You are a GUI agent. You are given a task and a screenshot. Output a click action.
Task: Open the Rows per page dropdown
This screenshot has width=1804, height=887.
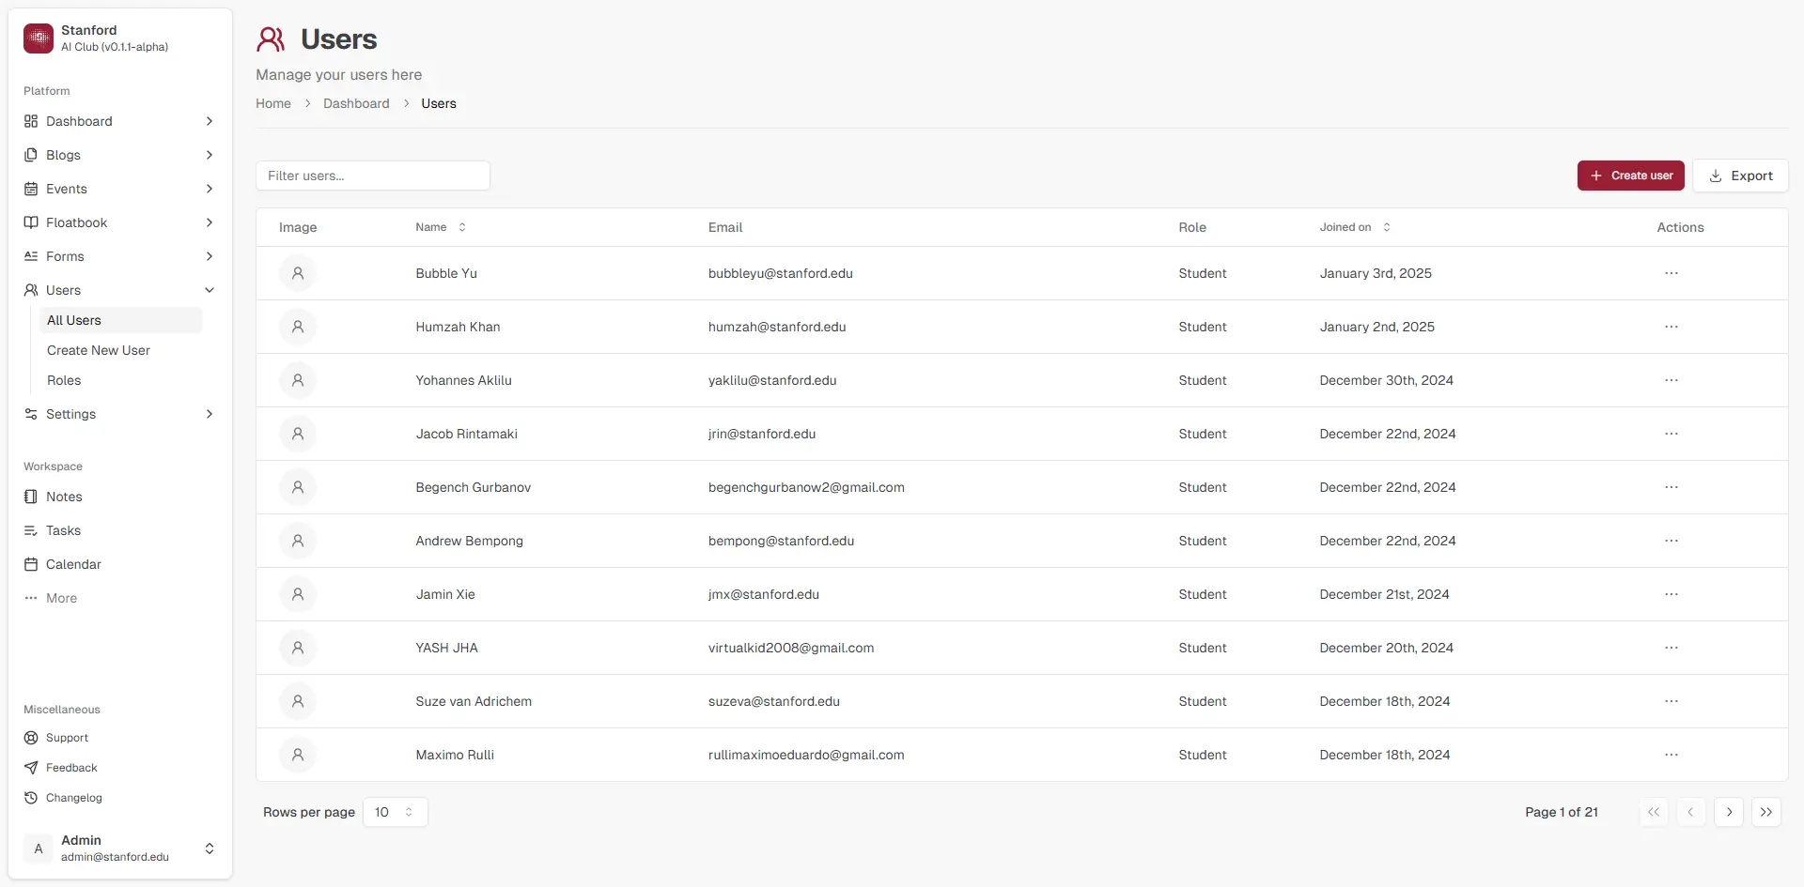[x=395, y=812]
